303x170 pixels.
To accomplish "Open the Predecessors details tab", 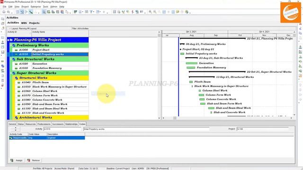I will (x=44, y=124).
